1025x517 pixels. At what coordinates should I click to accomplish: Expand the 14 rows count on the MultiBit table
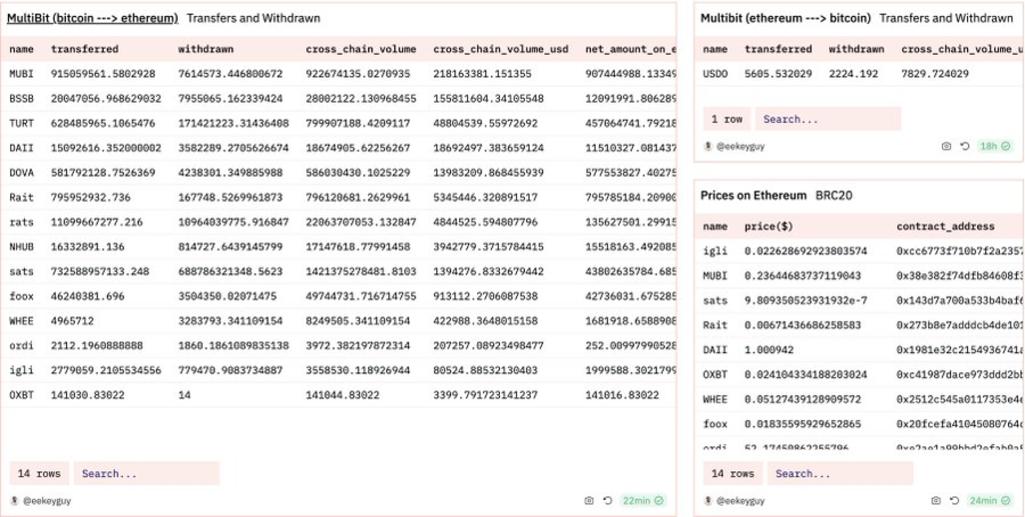(x=39, y=473)
